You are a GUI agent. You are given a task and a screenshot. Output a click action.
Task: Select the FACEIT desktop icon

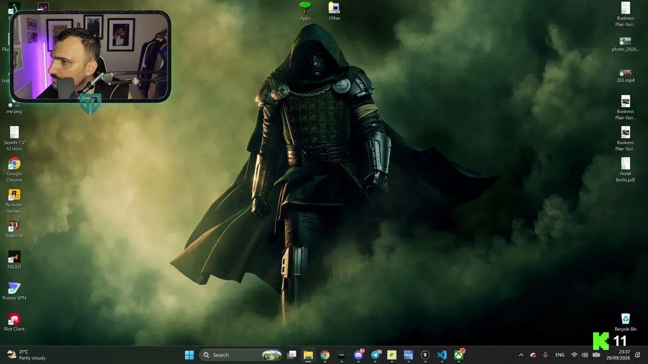(x=14, y=260)
